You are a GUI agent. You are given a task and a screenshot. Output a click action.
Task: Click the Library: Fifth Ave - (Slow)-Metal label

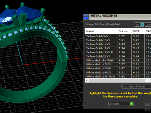tap(103, 24)
